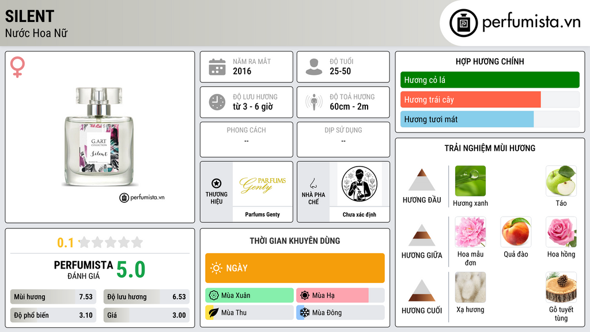The width and height of the screenshot is (590, 332).
Task: Click the Hợp hương chính heading
Action: tap(490, 61)
